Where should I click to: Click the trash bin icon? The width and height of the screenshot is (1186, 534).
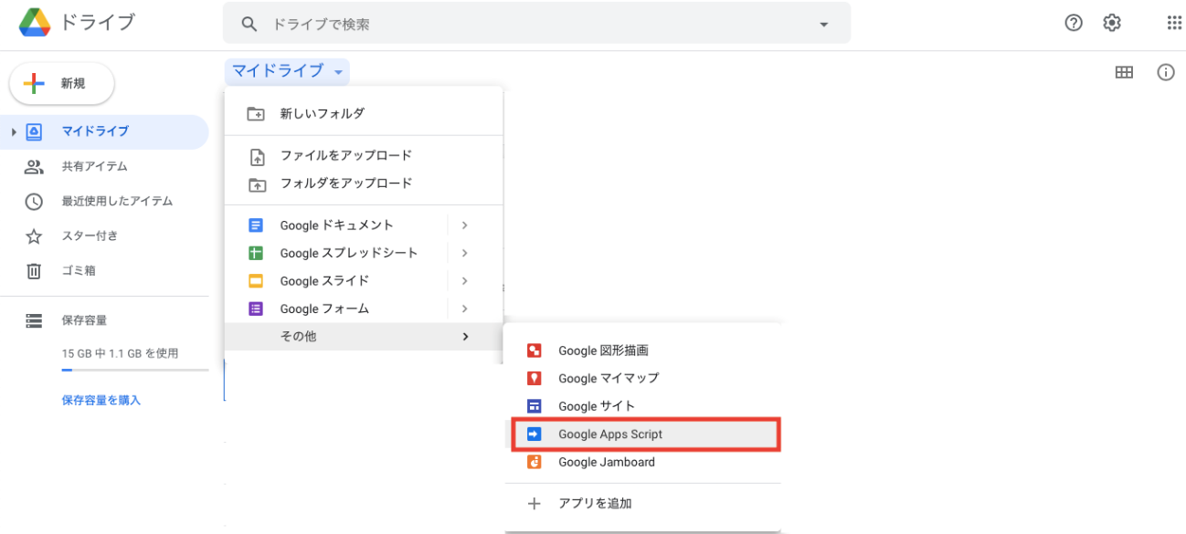click(x=34, y=271)
